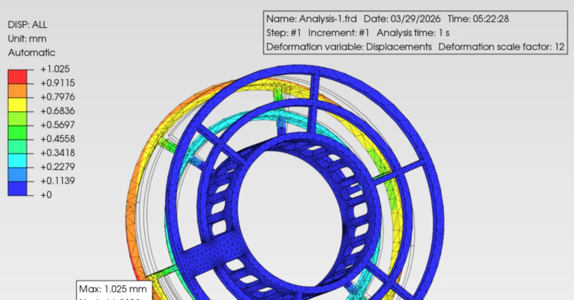Viewport: 574px width, 300px height.
Task: Select the legend value '+0.5697'
Action: pos(57,125)
